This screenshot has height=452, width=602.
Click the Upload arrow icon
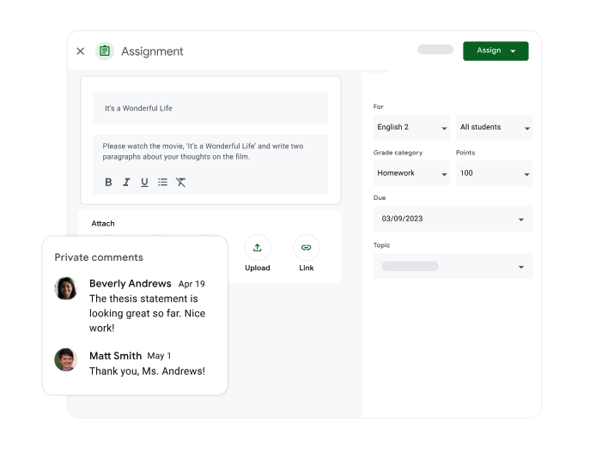coord(258,248)
